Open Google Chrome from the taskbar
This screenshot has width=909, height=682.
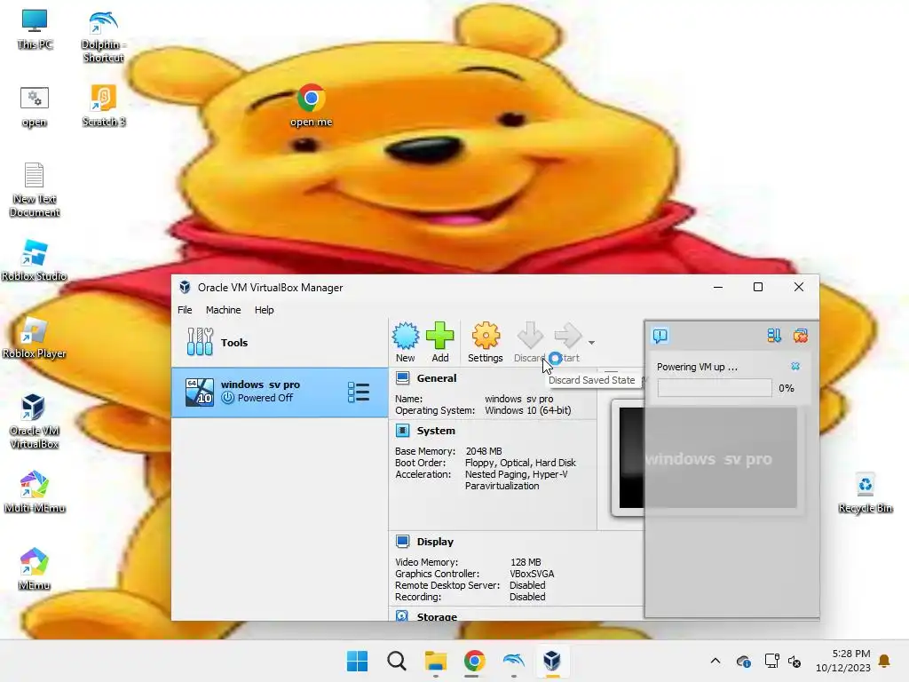coord(474,661)
